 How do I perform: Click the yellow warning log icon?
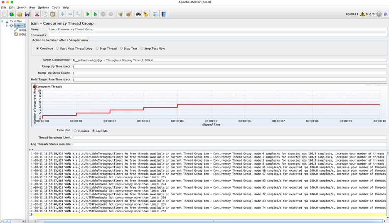(362, 14)
